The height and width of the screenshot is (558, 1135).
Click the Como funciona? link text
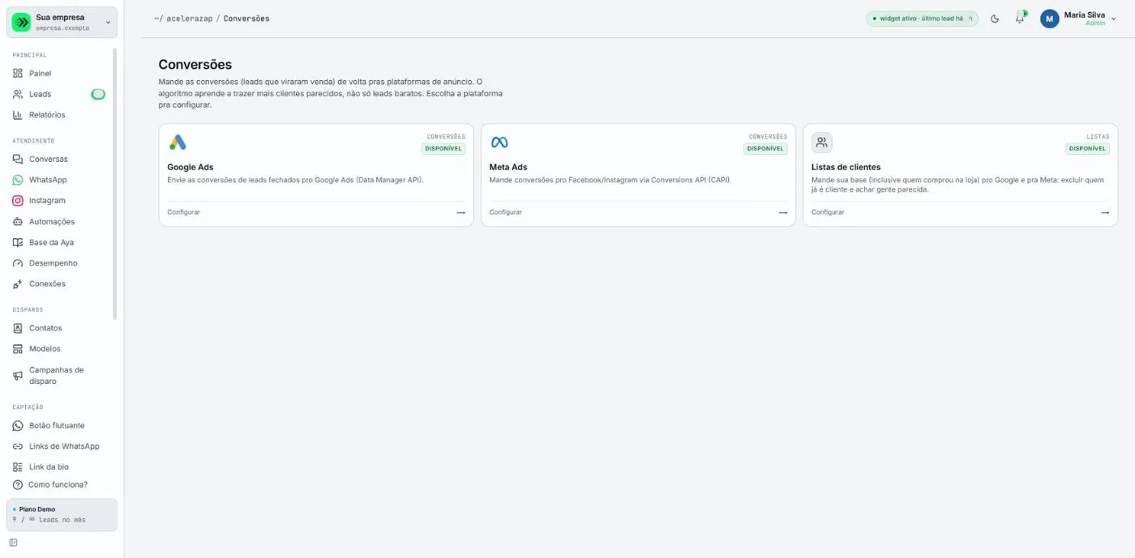(58, 485)
